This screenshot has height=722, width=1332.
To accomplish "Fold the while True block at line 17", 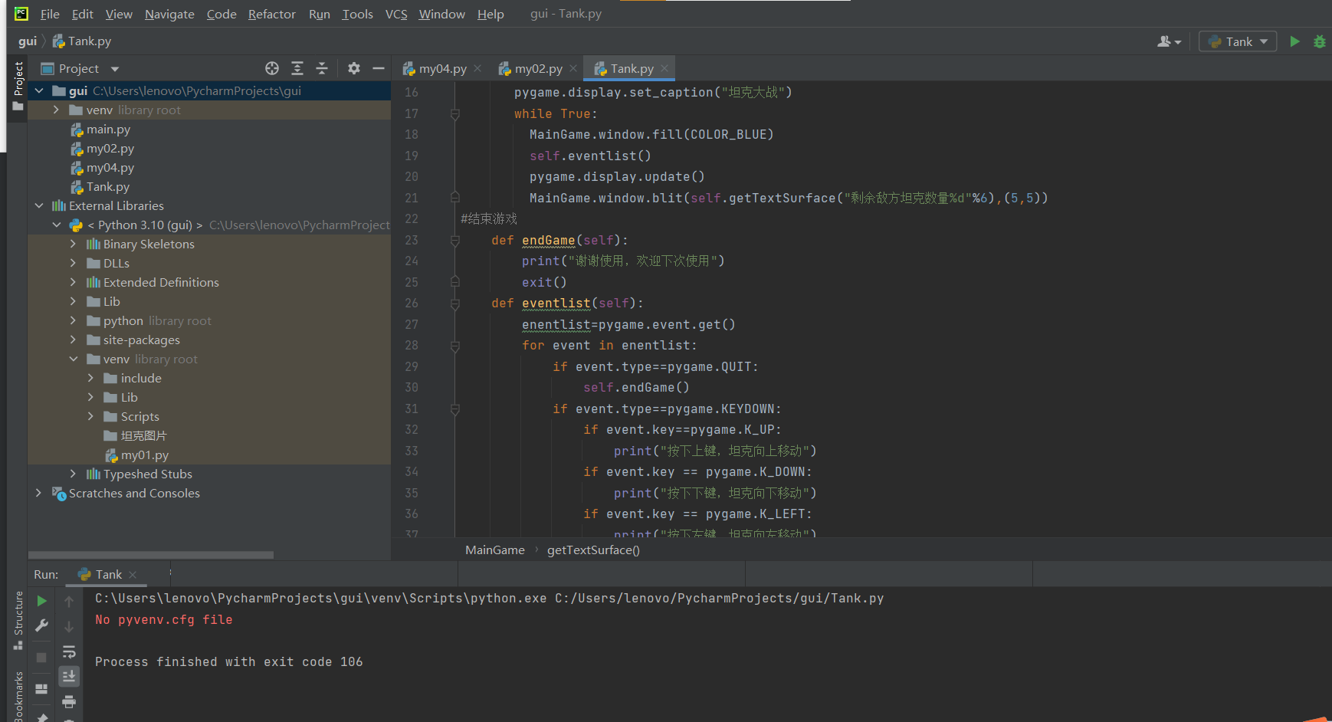I will [x=455, y=113].
